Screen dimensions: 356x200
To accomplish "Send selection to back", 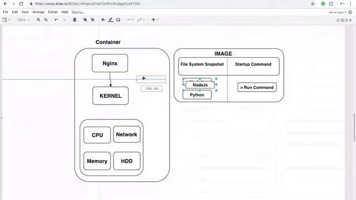I will 93,20.
